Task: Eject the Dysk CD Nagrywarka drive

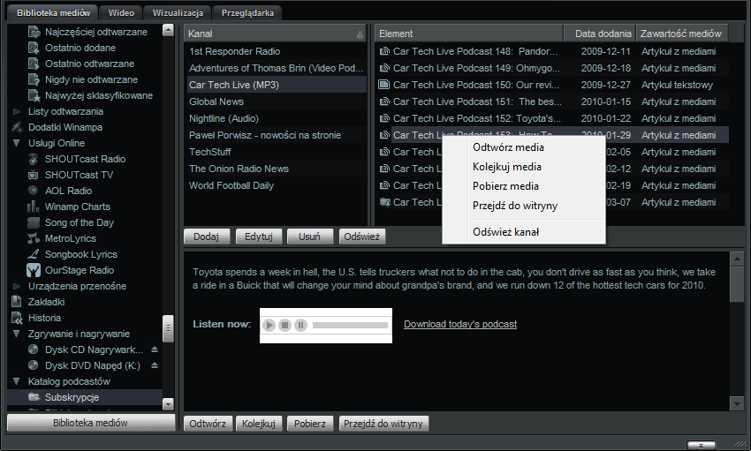Action: [x=155, y=350]
